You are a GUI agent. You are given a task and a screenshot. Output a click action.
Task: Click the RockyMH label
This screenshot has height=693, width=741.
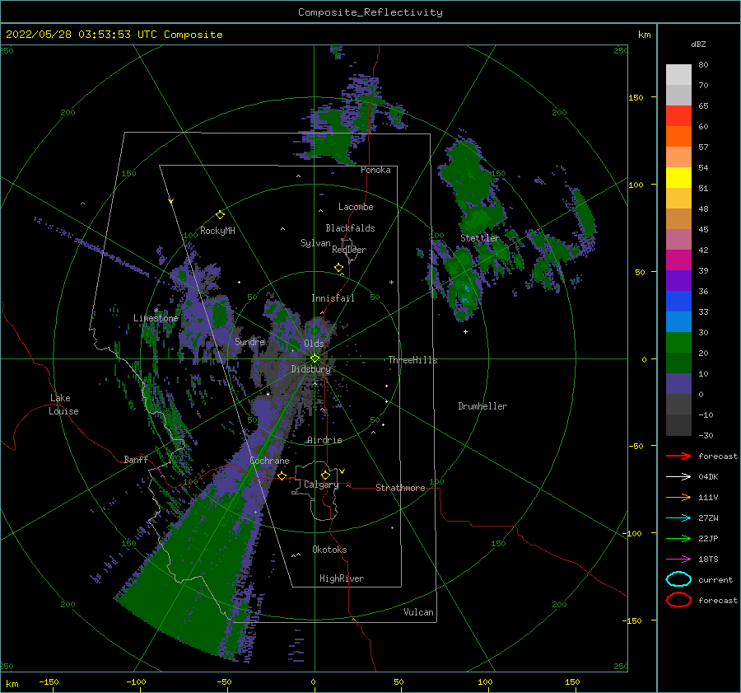point(217,231)
